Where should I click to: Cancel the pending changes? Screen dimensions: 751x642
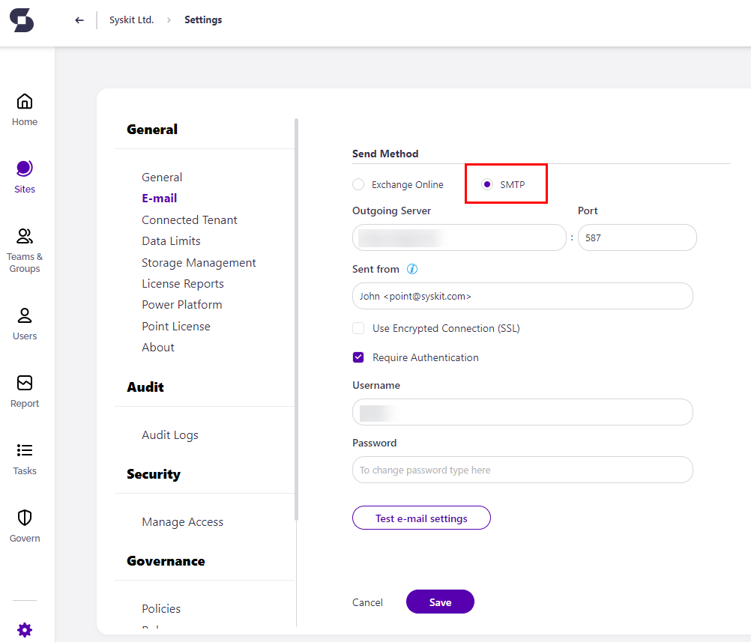click(367, 602)
